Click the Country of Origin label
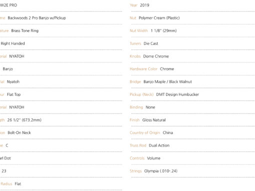 [145, 132]
